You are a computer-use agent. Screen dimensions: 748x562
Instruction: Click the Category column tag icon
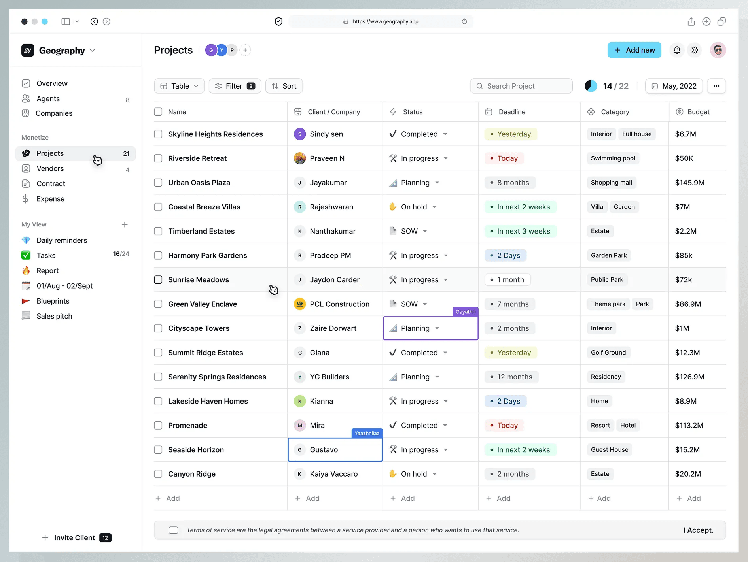[x=591, y=112]
